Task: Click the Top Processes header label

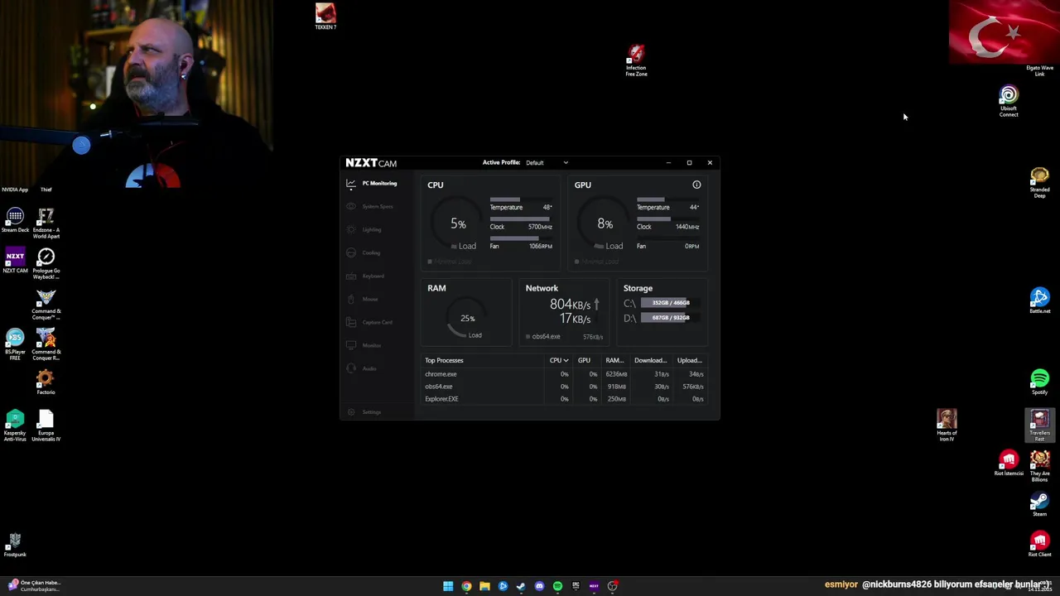Action: (444, 360)
